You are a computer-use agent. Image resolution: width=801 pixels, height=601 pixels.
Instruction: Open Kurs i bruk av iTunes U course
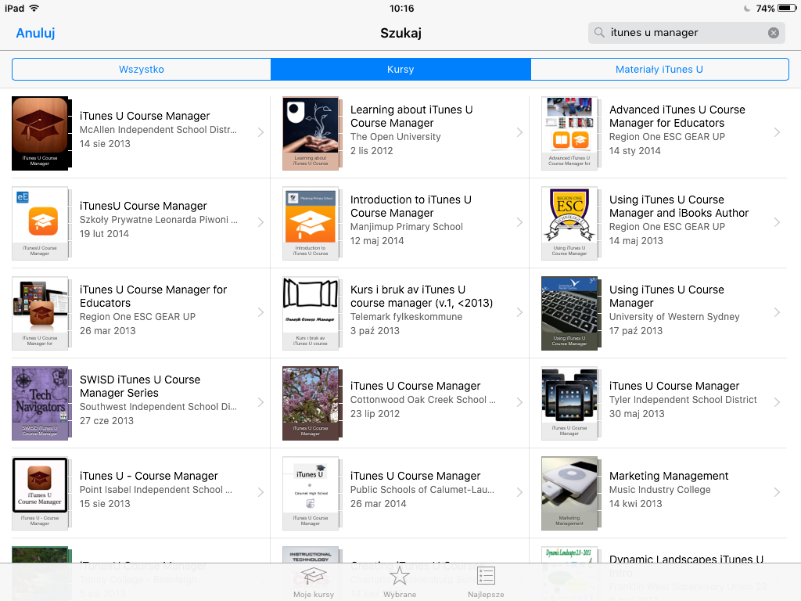pos(421,310)
